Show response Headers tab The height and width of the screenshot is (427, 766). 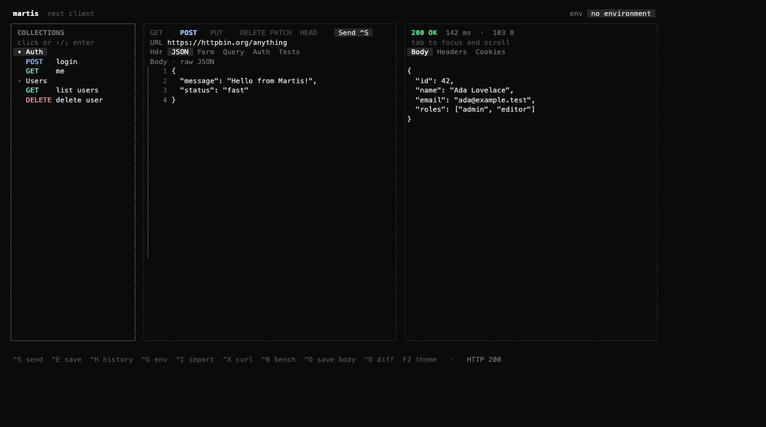(451, 52)
